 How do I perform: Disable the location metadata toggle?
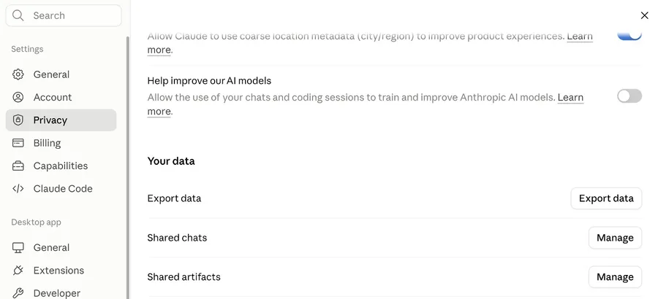tap(629, 34)
